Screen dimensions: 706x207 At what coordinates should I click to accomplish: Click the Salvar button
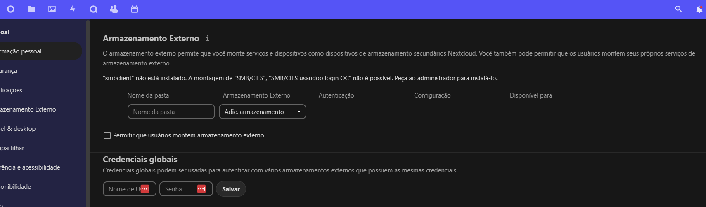pos(231,189)
